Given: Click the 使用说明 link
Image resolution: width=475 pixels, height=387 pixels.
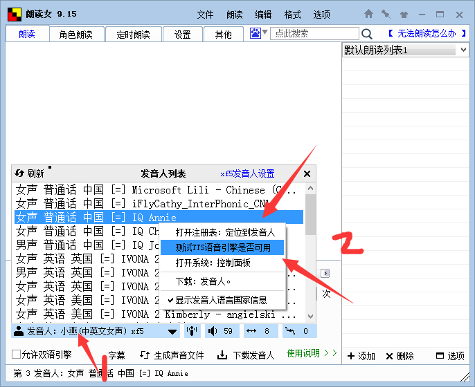Looking at the screenshot, I should [312, 353].
